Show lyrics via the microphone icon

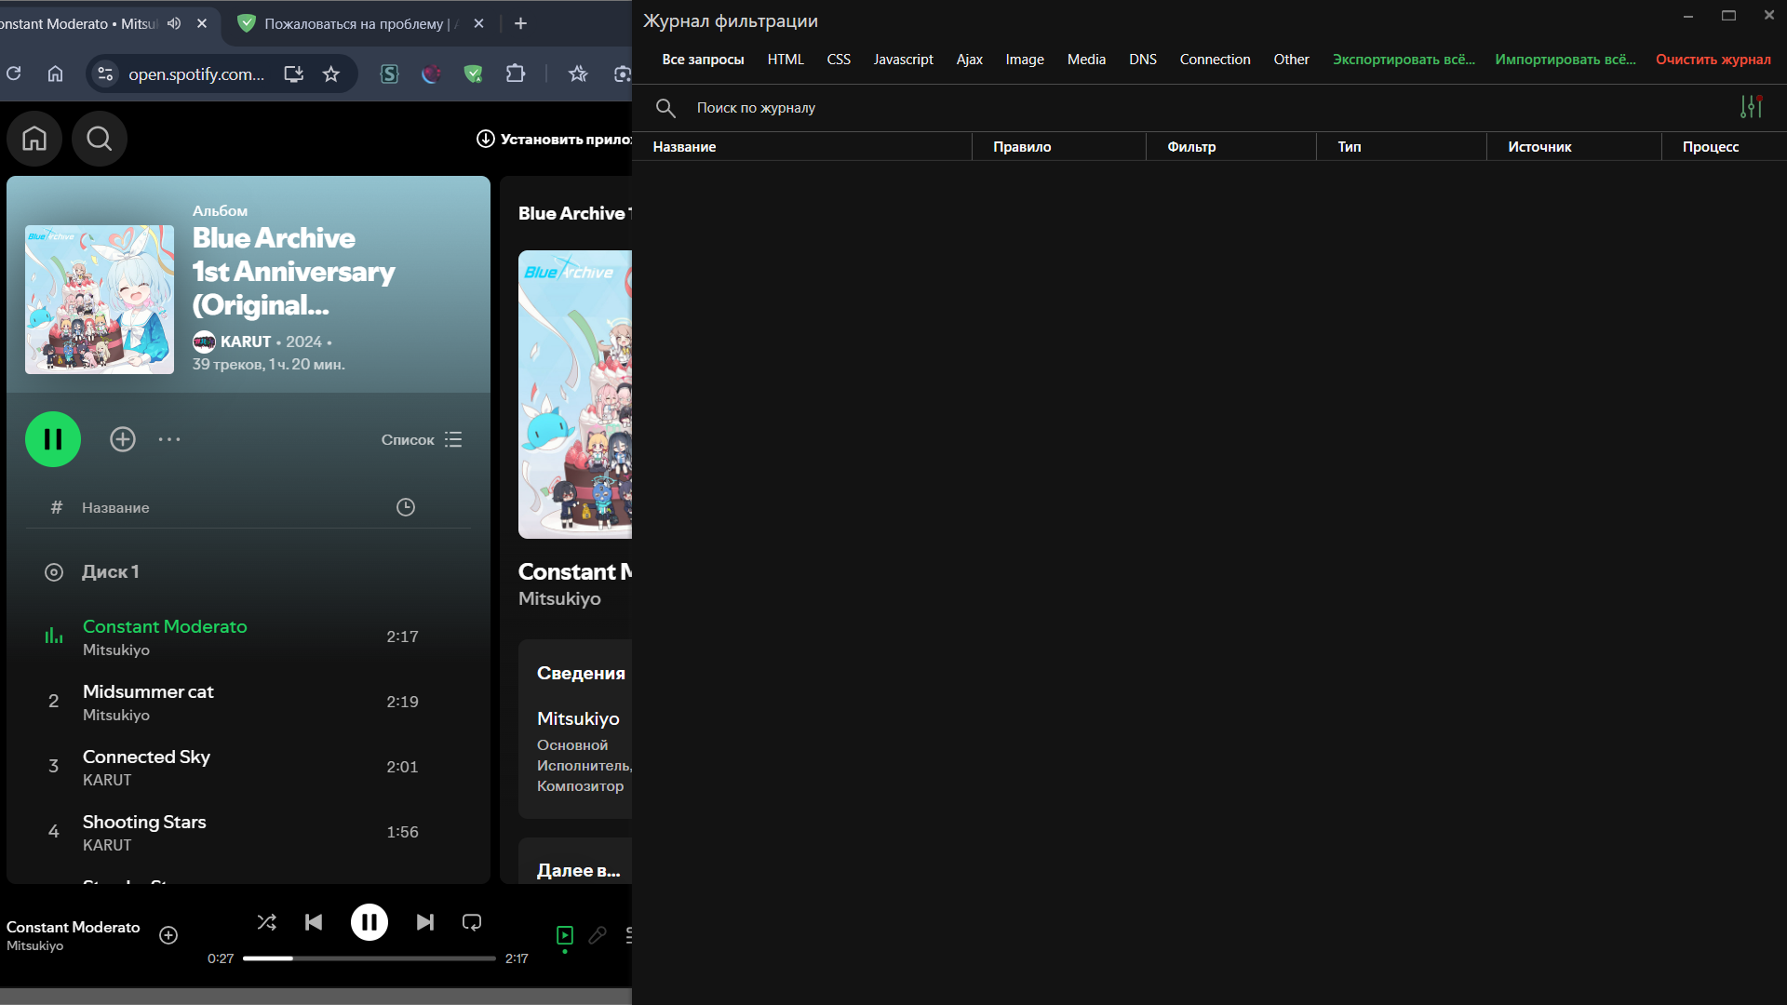(x=597, y=936)
